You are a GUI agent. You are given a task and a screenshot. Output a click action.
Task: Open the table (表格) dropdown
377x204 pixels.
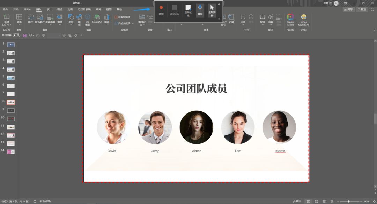coord(19,21)
